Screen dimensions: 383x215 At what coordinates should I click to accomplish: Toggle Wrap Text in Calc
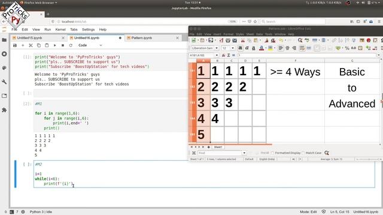click(302, 48)
